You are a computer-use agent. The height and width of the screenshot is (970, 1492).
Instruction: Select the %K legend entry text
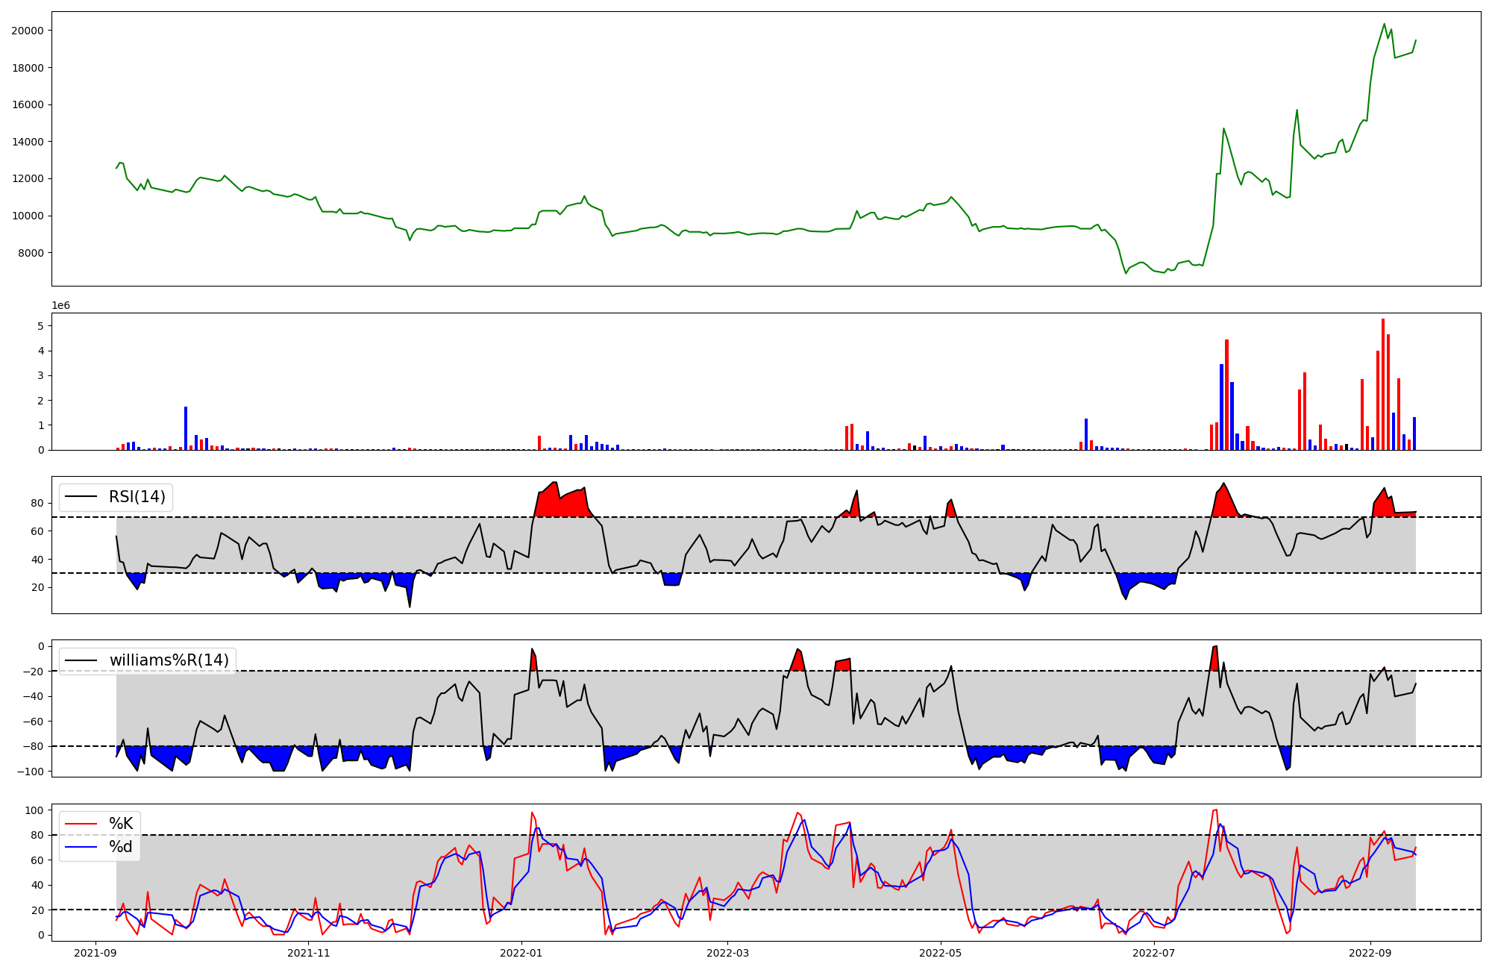[121, 824]
